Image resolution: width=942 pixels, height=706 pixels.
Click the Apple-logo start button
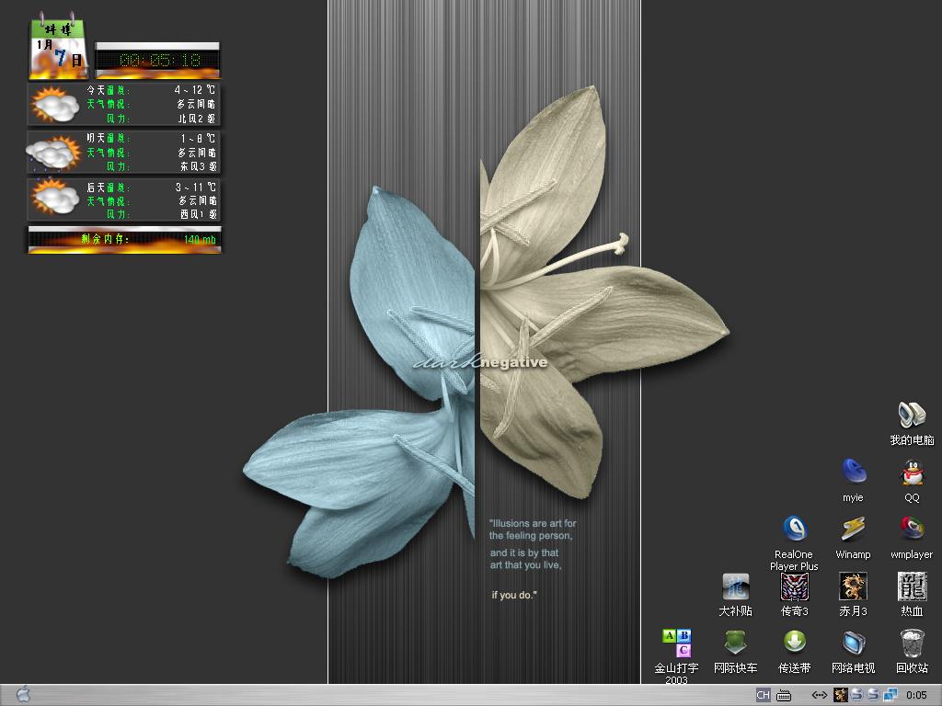click(23, 695)
